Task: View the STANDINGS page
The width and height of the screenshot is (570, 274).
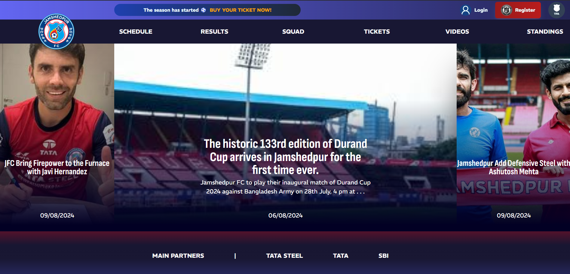Action: (x=545, y=32)
